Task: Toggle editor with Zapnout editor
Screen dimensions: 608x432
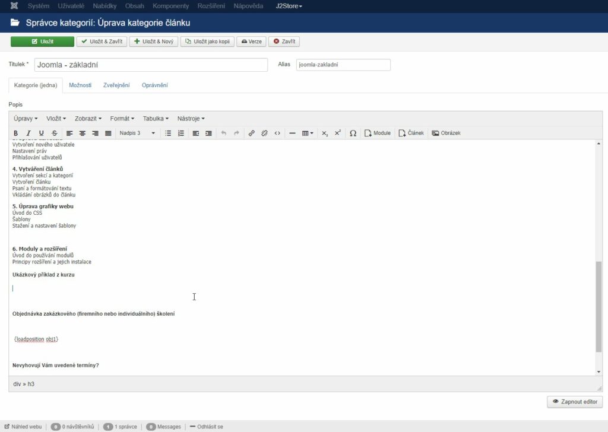Action: (x=575, y=402)
